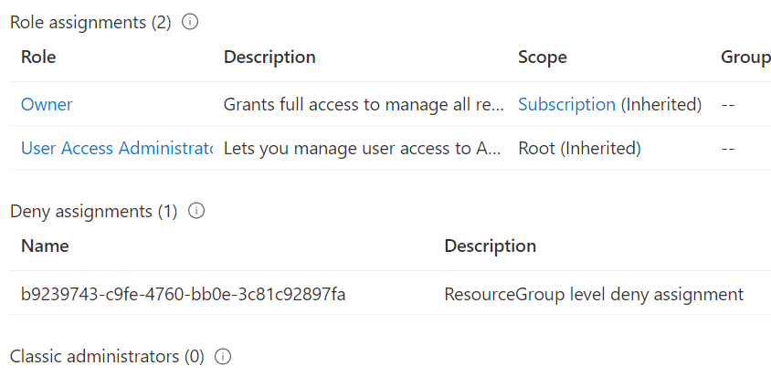Click the 'Lets you manage user access' description
This screenshot has width=771, height=387.
(x=364, y=148)
